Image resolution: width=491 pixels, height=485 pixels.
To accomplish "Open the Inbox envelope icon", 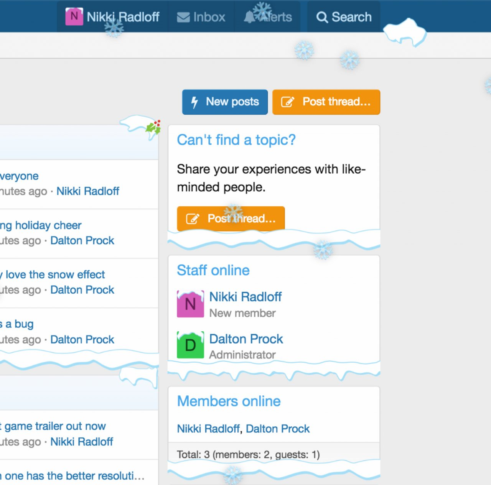I will 183,17.
